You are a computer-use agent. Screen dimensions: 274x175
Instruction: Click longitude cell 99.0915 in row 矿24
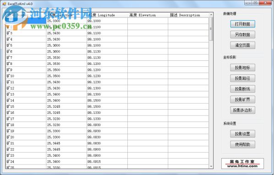click(107, 162)
